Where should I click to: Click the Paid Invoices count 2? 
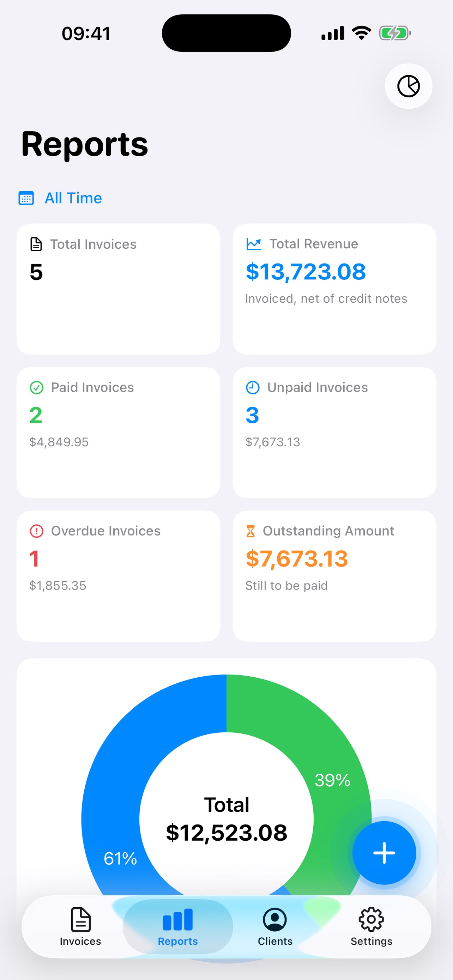(x=36, y=415)
